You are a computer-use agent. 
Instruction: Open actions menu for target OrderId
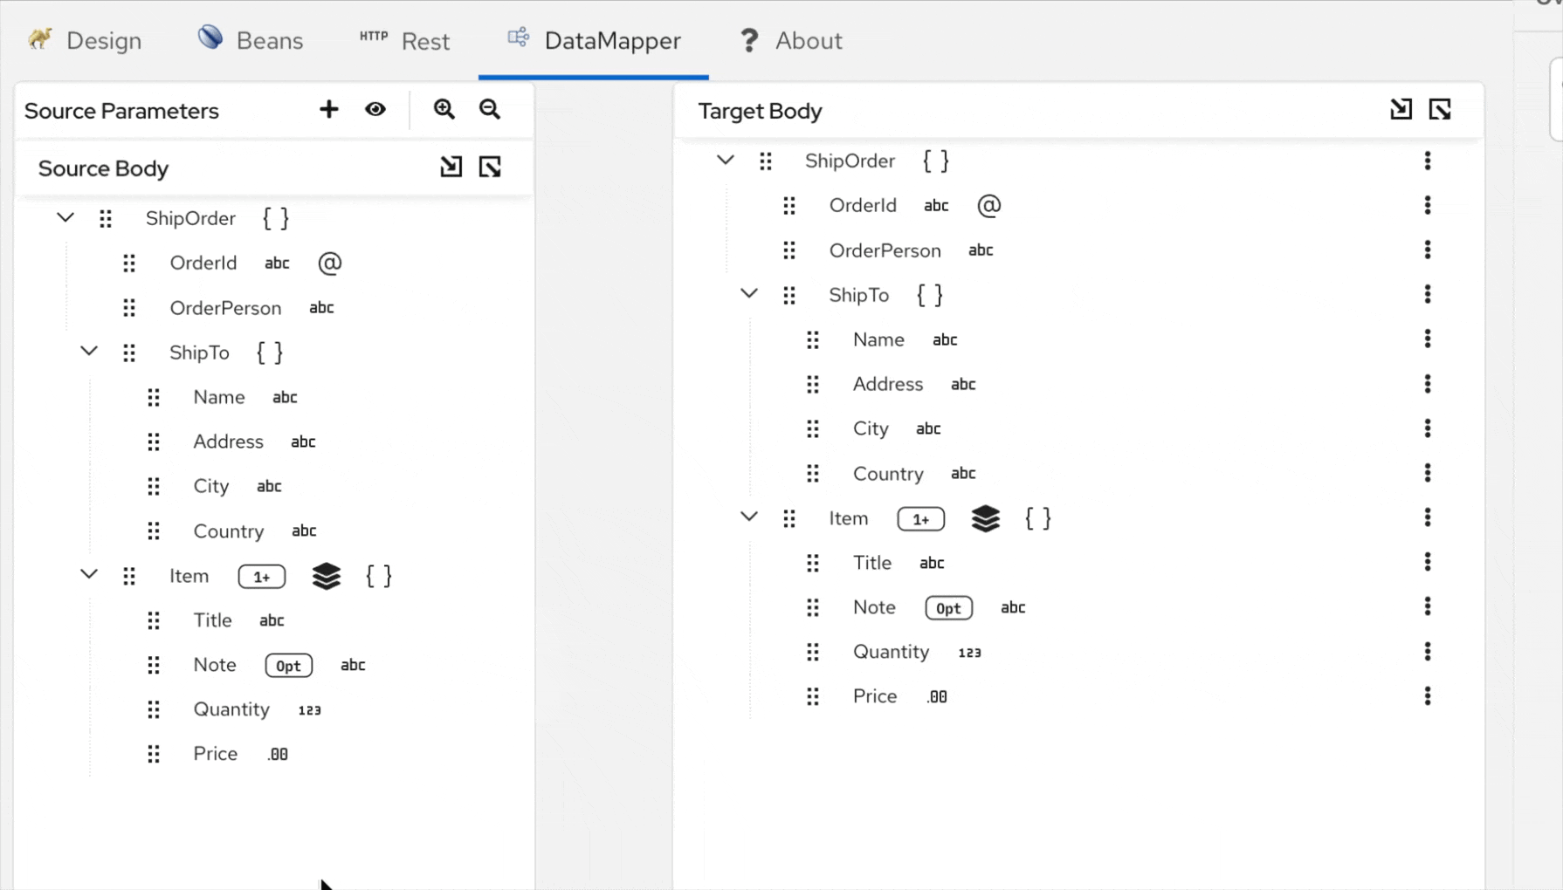point(1428,205)
